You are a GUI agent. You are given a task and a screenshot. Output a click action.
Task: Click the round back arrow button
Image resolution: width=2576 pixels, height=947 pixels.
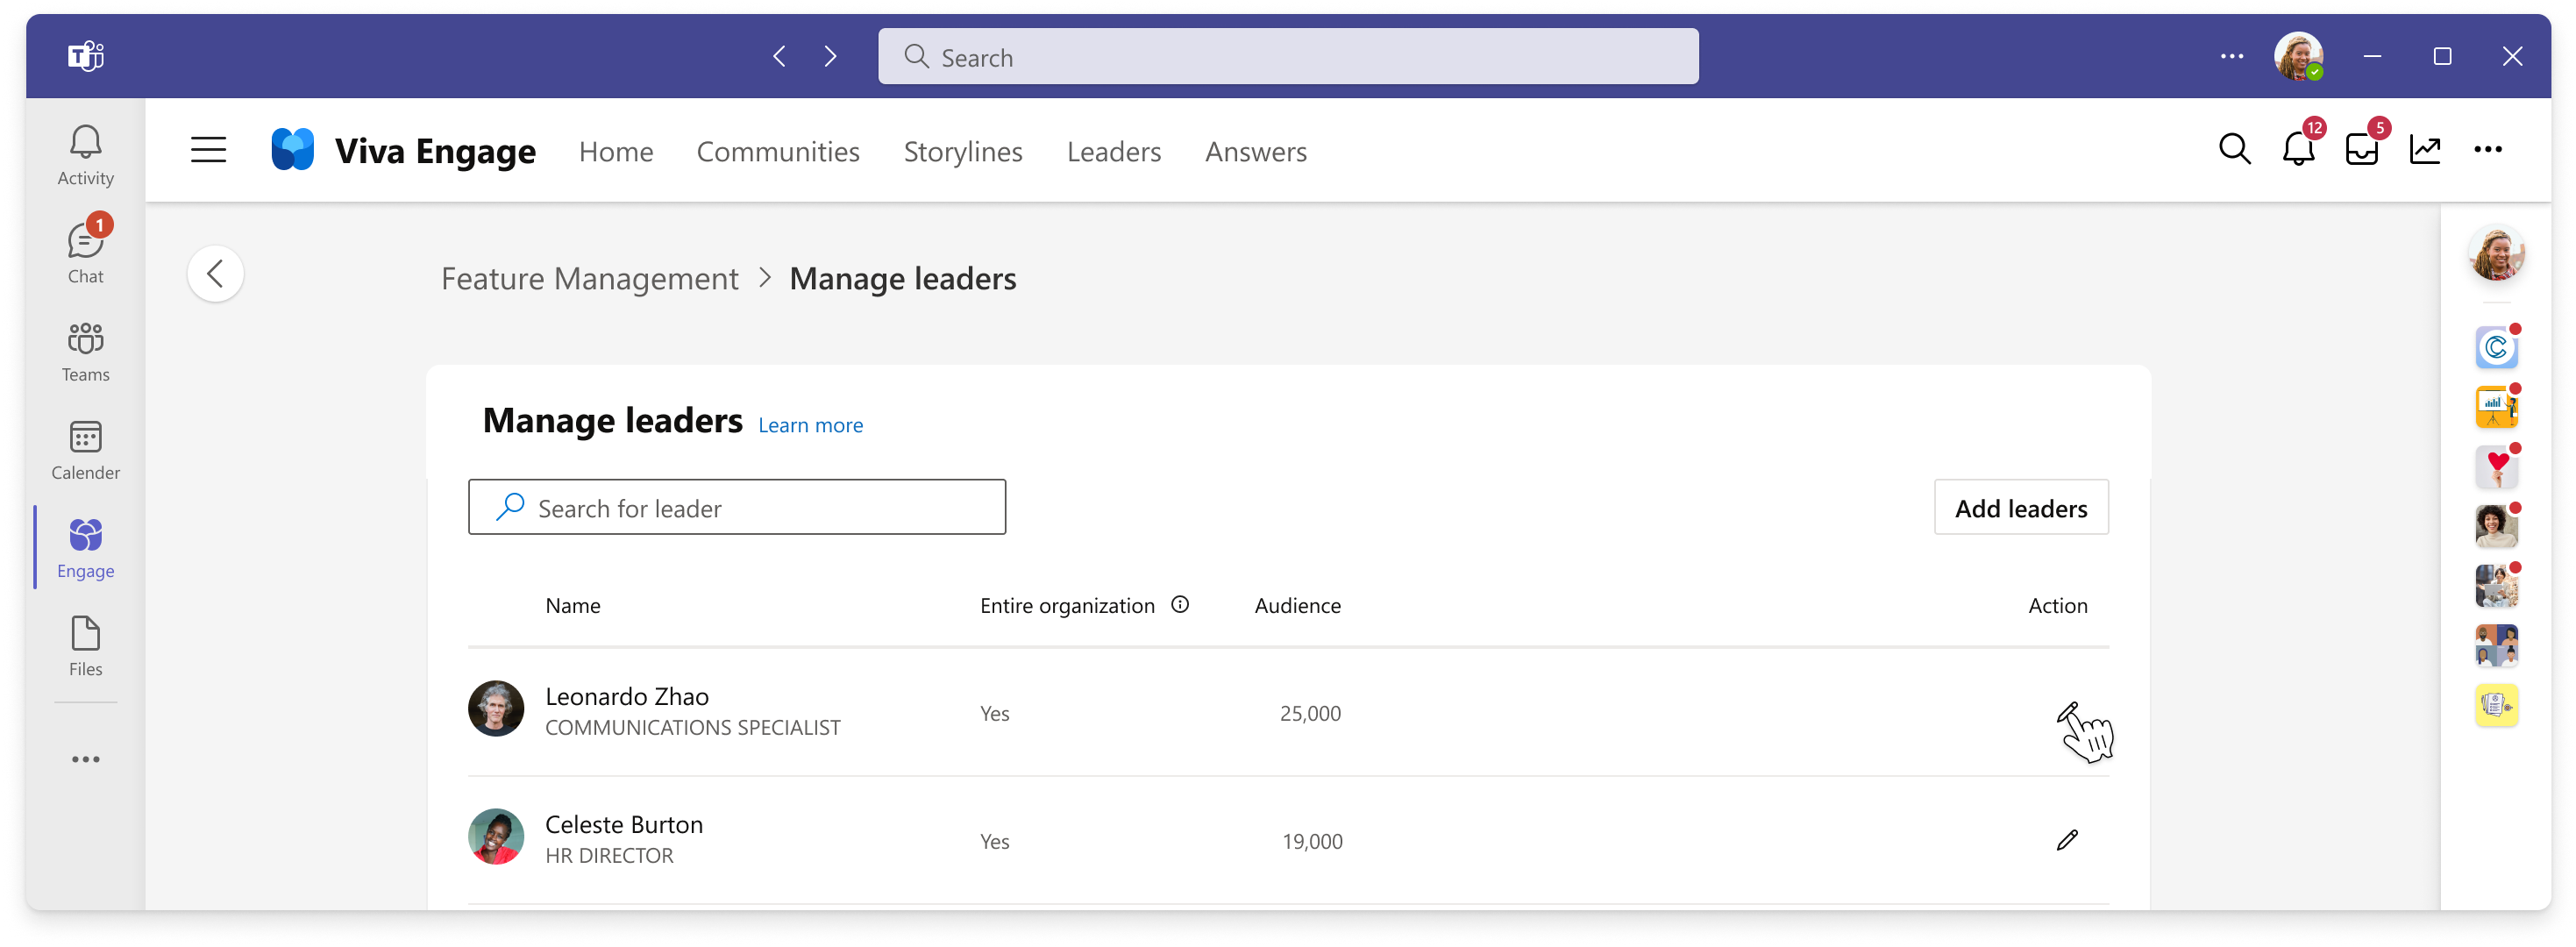point(215,273)
